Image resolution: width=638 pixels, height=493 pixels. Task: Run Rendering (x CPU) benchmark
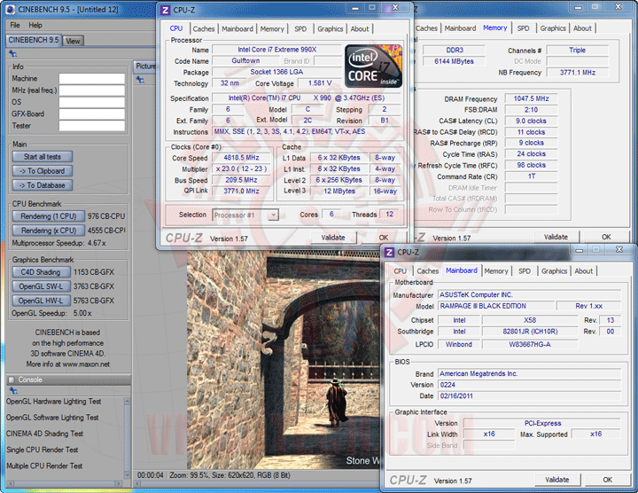(x=49, y=231)
